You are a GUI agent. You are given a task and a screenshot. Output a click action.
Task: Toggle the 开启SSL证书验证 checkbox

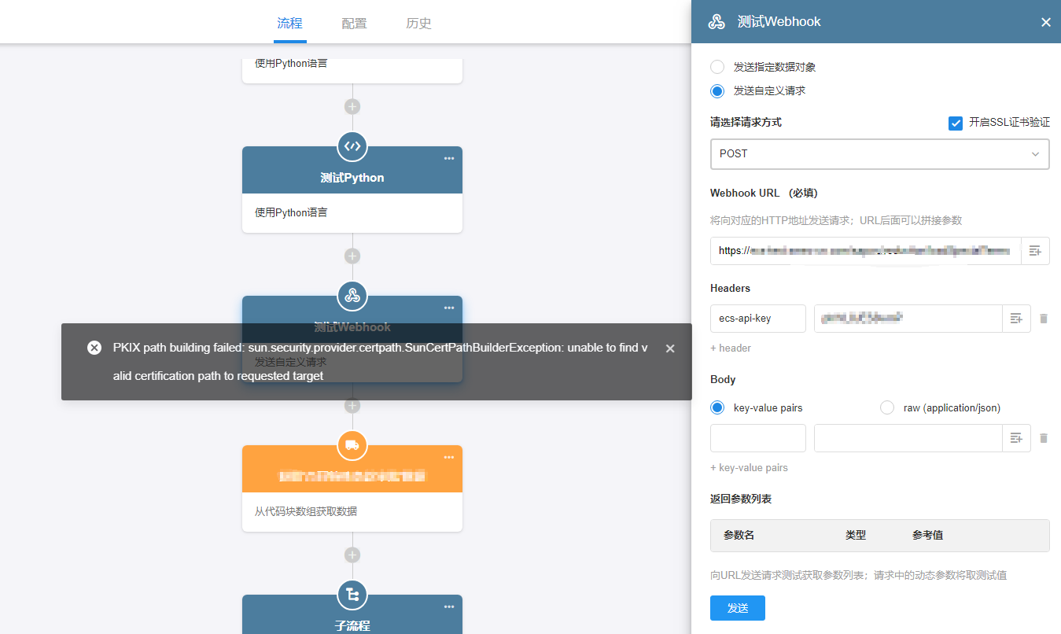click(x=956, y=123)
